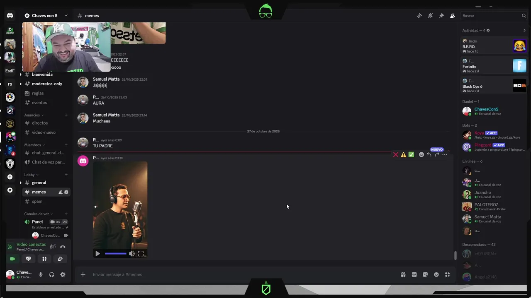Open the Fortnite activity card
This screenshot has height=298, width=531.
pos(494,66)
